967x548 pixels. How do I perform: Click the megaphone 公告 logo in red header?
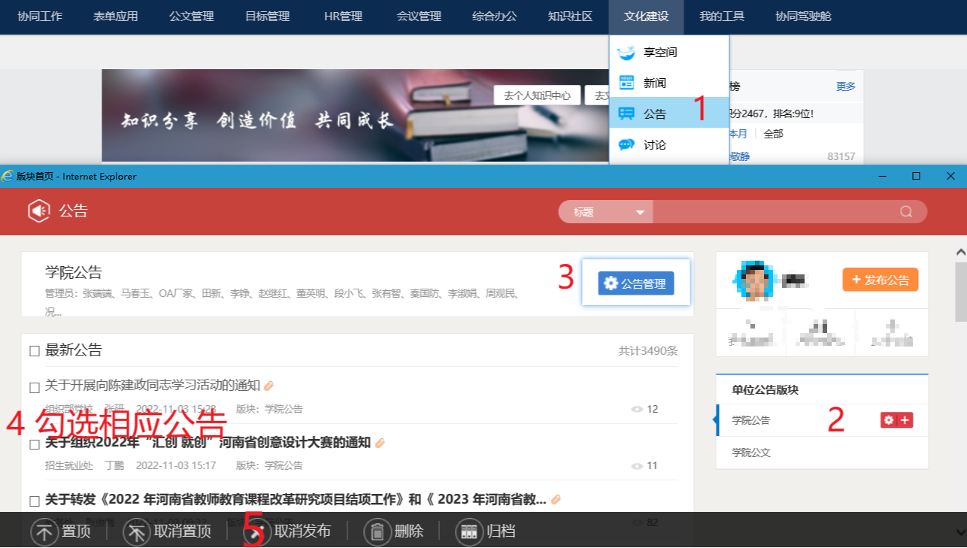pos(39,211)
